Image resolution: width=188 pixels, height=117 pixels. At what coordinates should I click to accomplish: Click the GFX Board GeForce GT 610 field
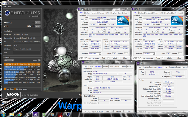coord(27,49)
